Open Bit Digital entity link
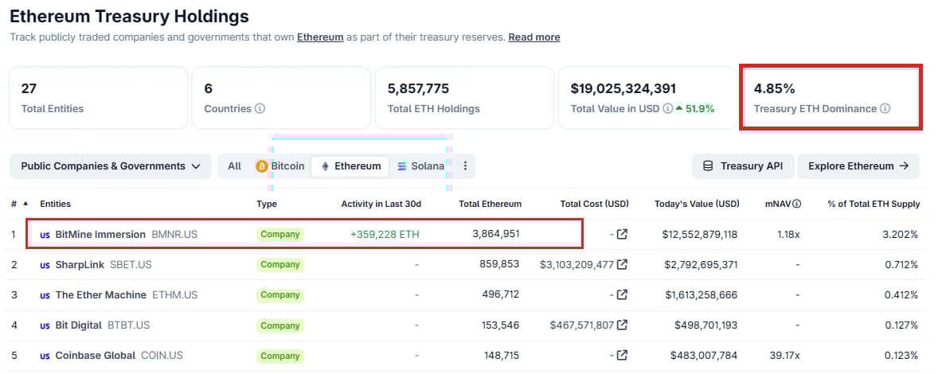Screen dimensions: 938x374 [x=78, y=325]
